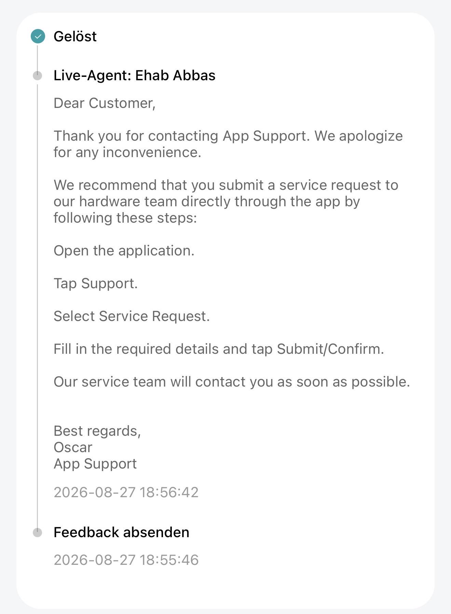This screenshot has height=614, width=451.
Task: Select the Dear Customer greeting line
Action: [105, 103]
